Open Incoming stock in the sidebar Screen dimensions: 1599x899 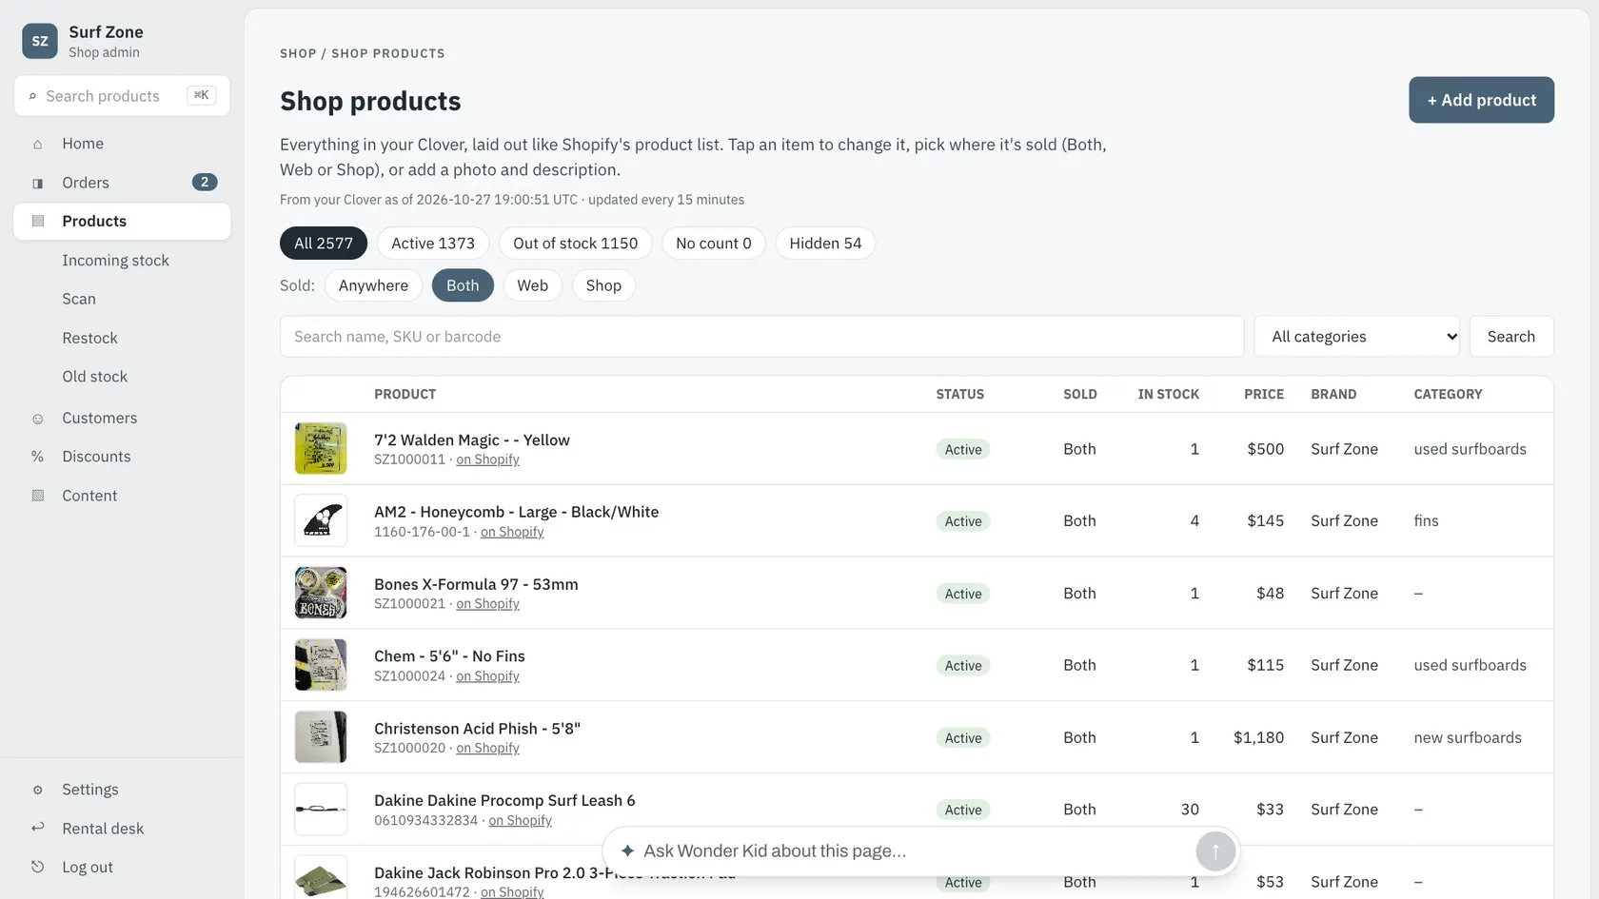tap(115, 261)
